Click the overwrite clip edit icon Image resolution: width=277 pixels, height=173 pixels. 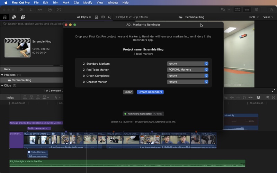[x=45, y=97]
